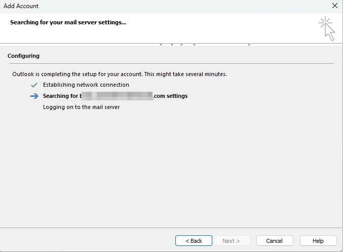This screenshot has height=252, width=343.
Task: Click the Configuring section label
Action: point(23,56)
